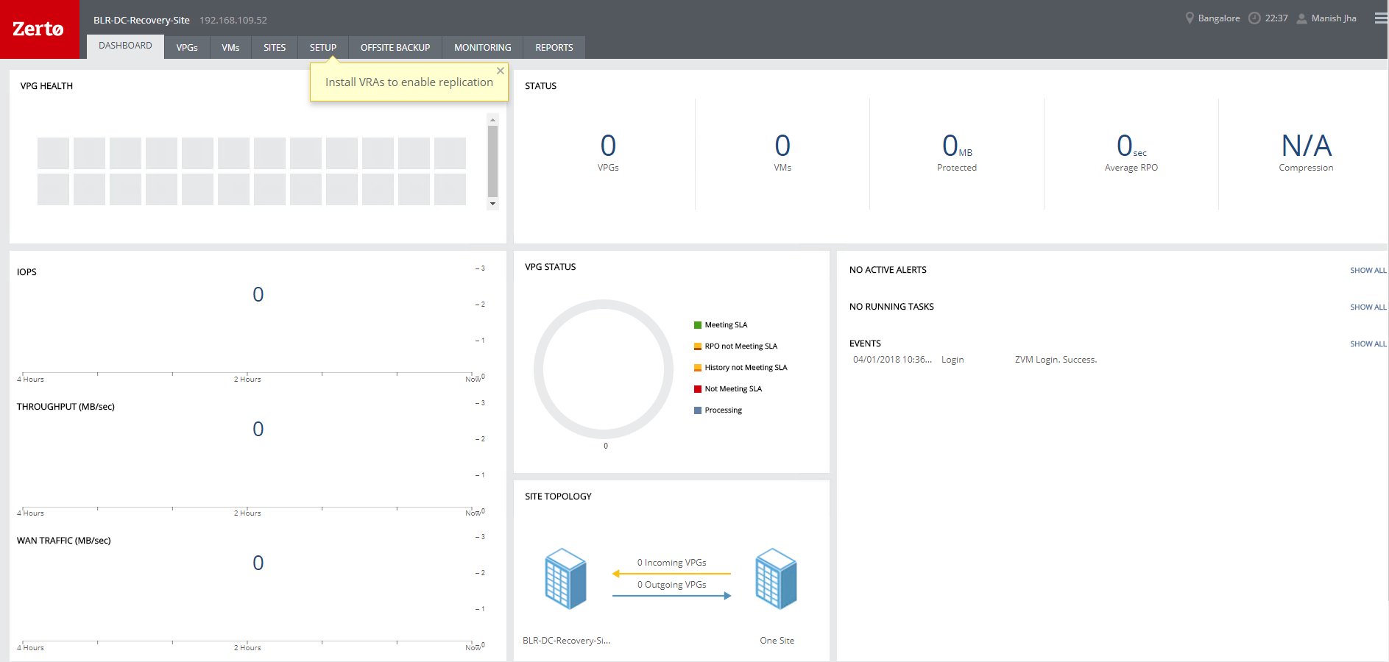Viewport: 1389px width, 662px height.
Task: Click the green Meeting SLA legend swatch
Action: click(698, 325)
